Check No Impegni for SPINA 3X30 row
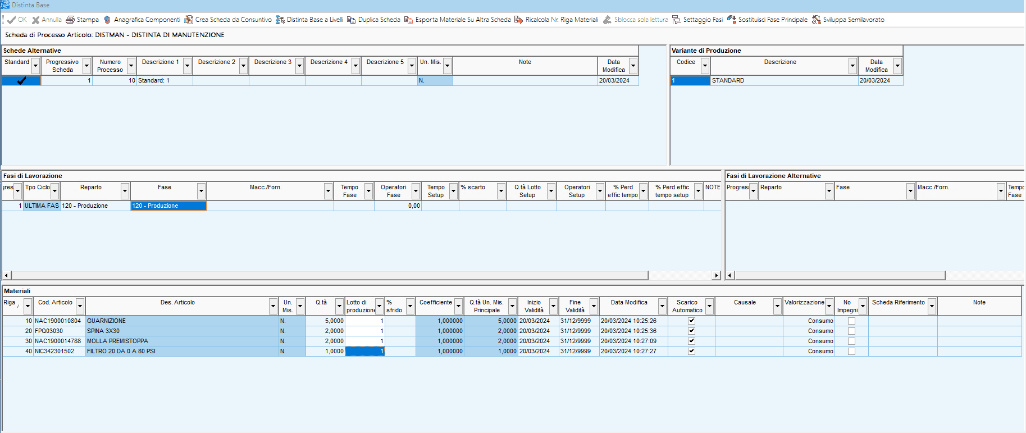1026x433 pixels. 851,331
